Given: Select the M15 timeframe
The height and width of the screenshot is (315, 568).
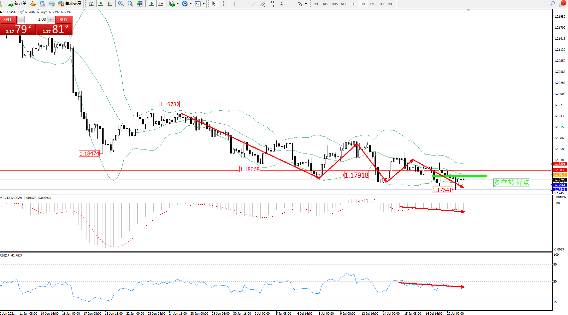Looking at the screenshot, I should (x=334, y=4).
